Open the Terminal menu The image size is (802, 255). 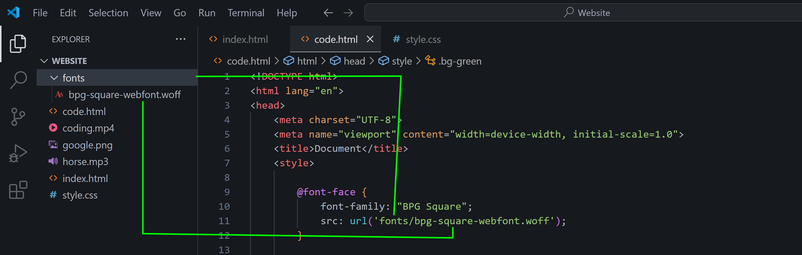[x=246, y=13]
